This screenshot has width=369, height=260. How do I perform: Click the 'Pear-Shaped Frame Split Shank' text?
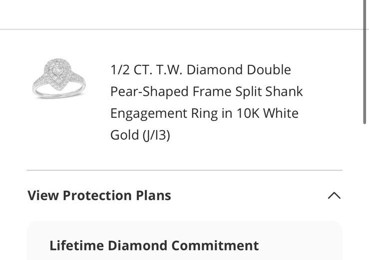tap(207, 91)
